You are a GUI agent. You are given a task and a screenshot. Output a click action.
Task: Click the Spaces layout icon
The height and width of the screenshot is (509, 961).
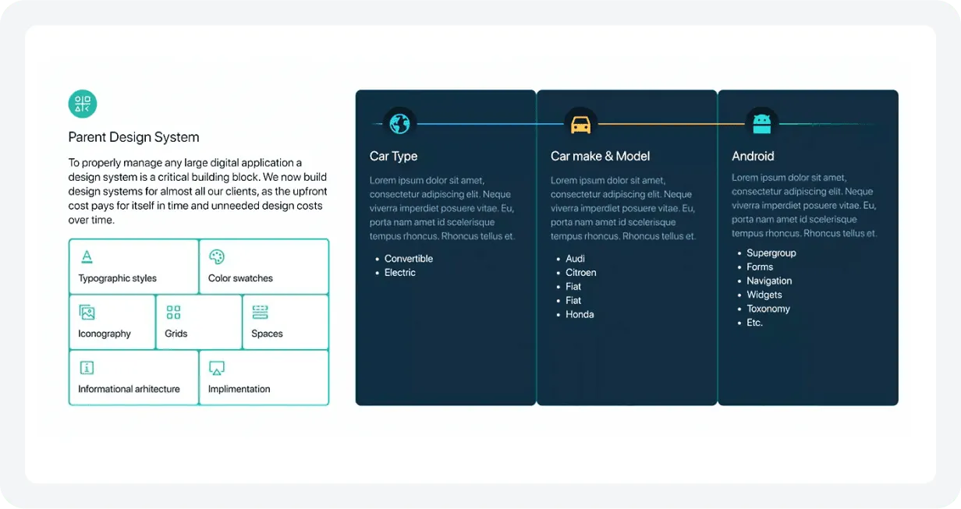click(x=261, y=313)
